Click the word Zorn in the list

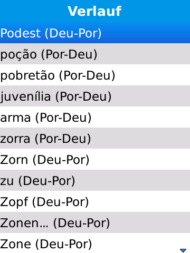[14, 160]
